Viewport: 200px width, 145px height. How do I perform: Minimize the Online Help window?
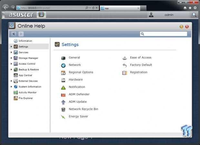click(x=181, y=26)
